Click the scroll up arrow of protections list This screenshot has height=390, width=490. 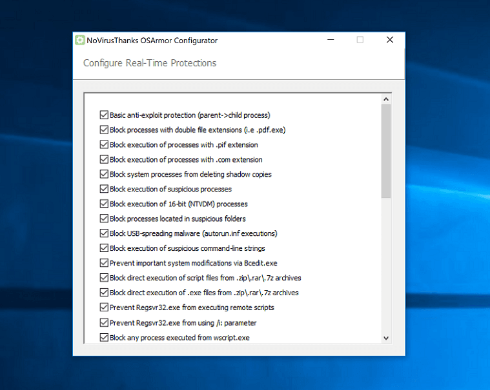click(386, 99)
